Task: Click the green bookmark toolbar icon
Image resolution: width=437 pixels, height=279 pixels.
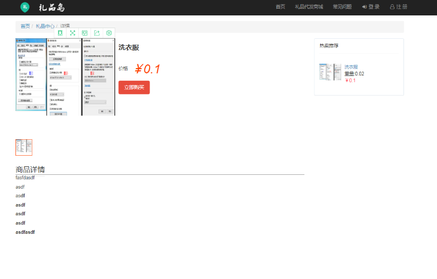Action: point(60,33)
